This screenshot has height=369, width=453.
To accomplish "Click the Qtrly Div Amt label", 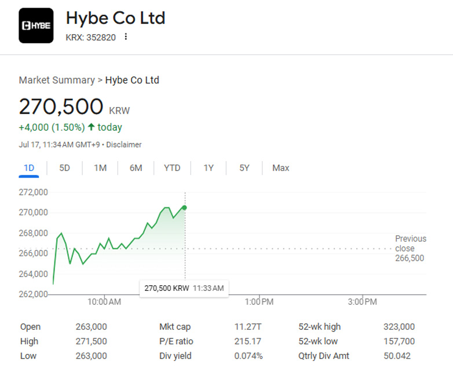I will pyautogui.click(x=324, y=356).
